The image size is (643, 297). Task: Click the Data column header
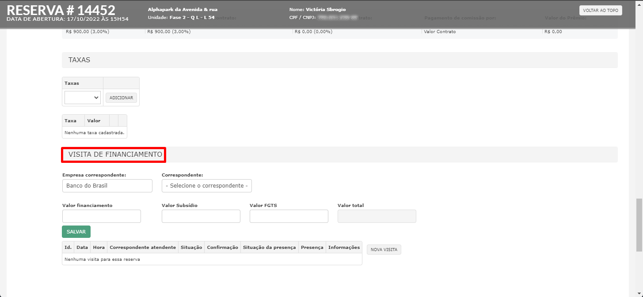(82, 248)
